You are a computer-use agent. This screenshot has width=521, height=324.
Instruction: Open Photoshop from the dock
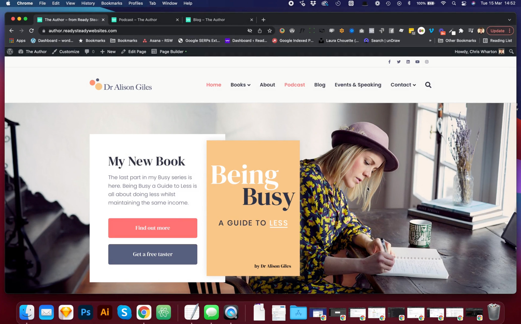(85, 312)
